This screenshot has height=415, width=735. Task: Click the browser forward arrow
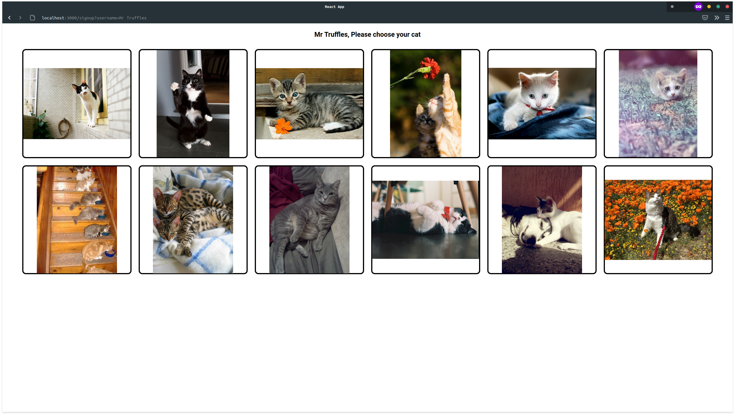[x=20, y=18]
